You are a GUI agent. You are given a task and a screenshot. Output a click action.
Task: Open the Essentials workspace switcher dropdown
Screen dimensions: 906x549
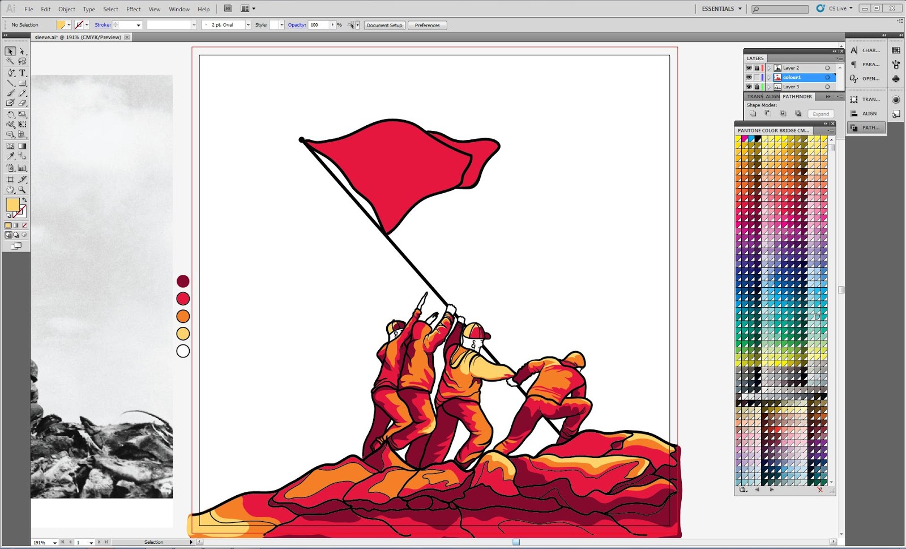point(722,8)
